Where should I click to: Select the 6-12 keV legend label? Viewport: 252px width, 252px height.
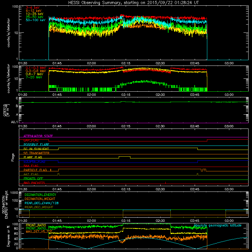tap(34, 11)
